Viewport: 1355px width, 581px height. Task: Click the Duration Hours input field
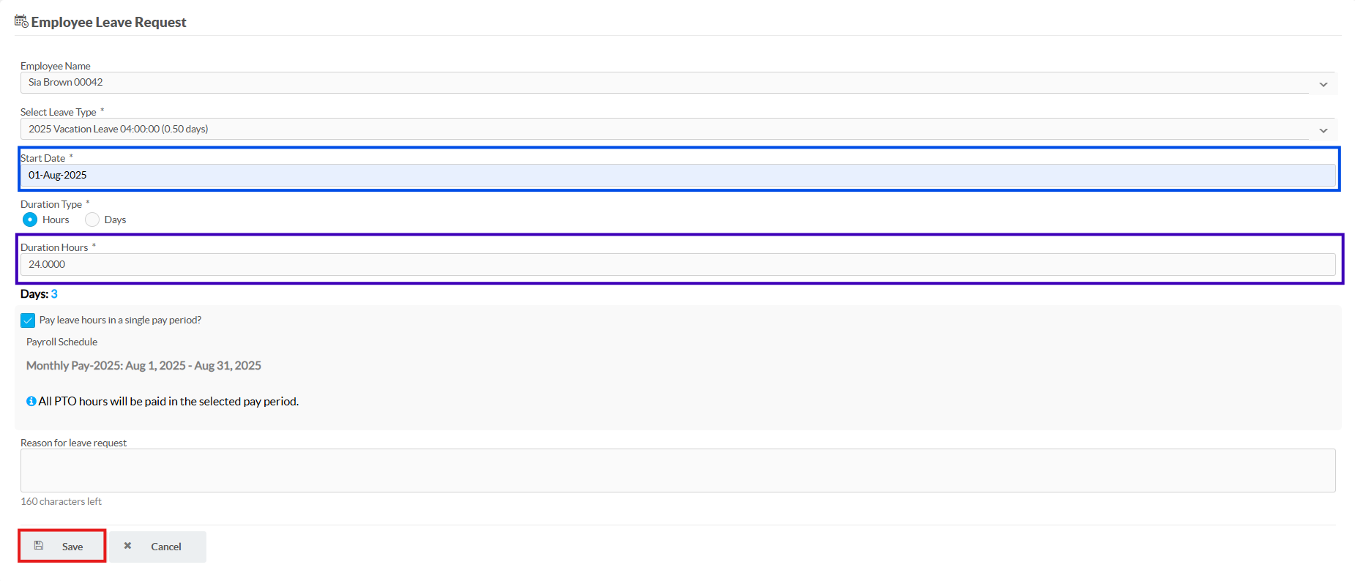pos(678,264)
